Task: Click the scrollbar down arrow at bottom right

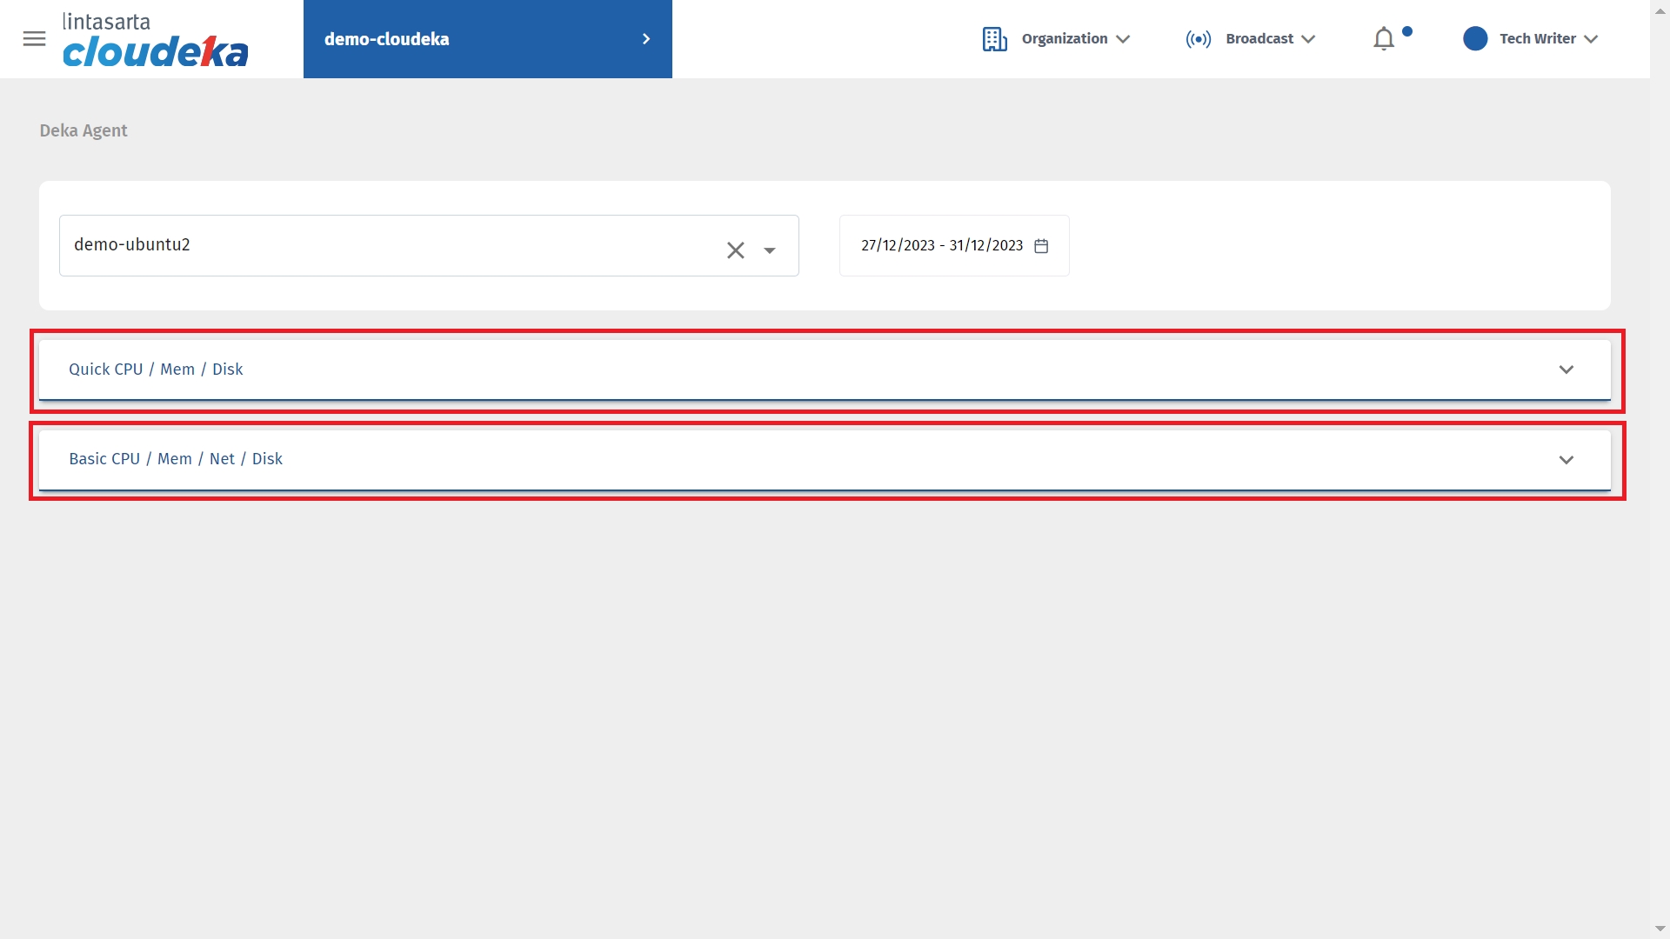Action: (x=1660, y=929)
